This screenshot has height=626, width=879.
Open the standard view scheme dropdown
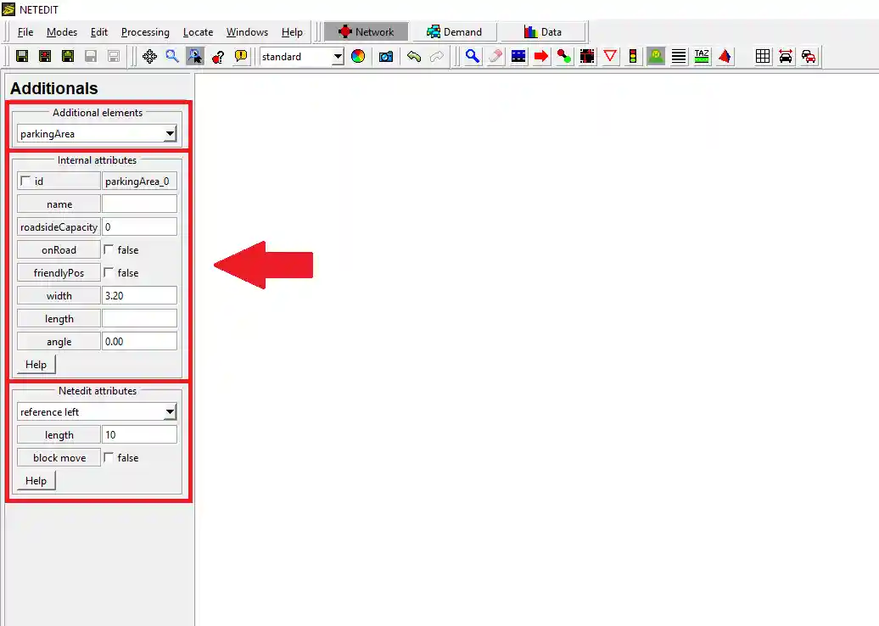click(x=302, y=57)
